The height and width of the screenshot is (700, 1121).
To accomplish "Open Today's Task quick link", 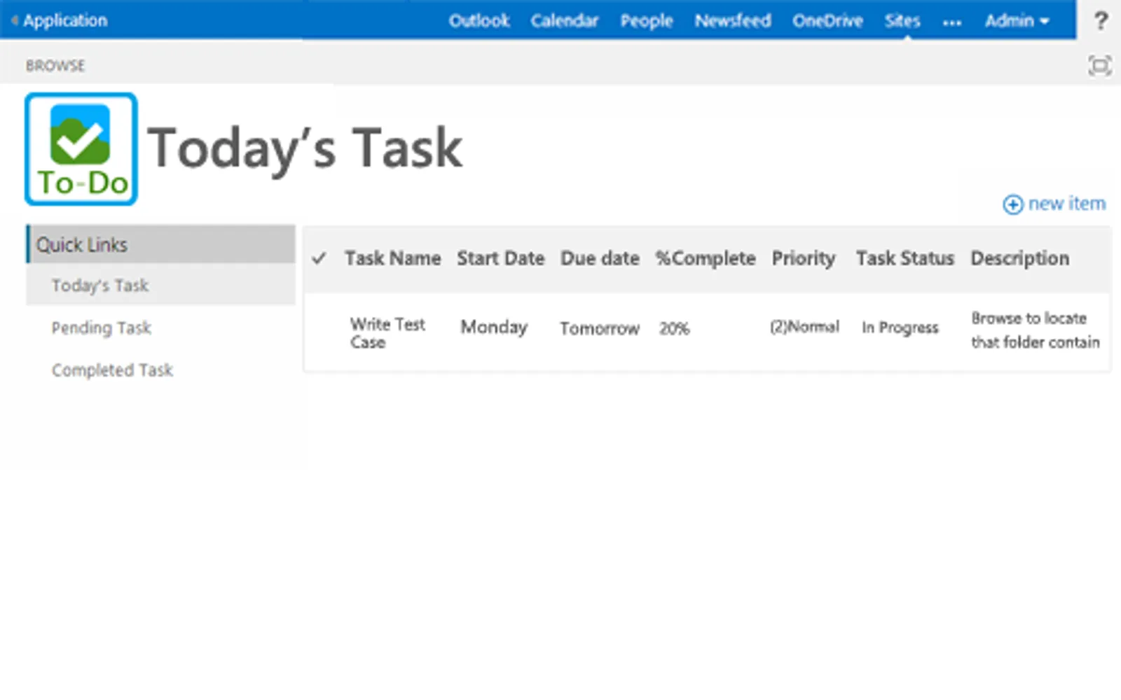I will (x=100, y=286).
